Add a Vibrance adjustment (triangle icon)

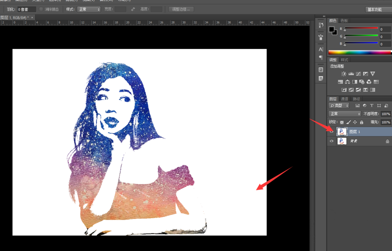tap(372, 74)
